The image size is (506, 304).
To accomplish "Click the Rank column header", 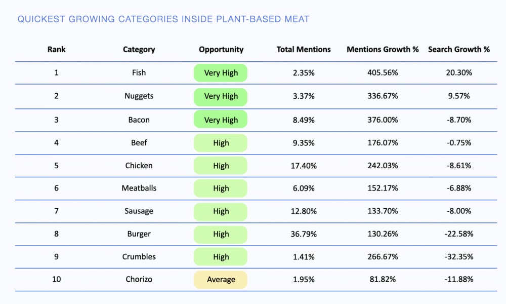I will [56, 50].
